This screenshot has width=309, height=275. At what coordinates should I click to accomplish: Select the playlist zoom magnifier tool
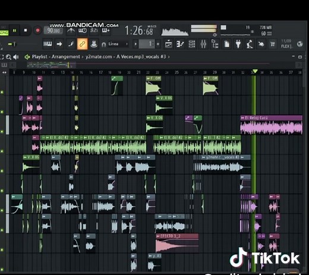(8, 57)
